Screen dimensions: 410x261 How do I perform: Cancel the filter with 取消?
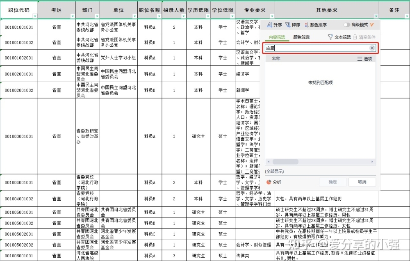pyautogui.click(x=362, y=182)
